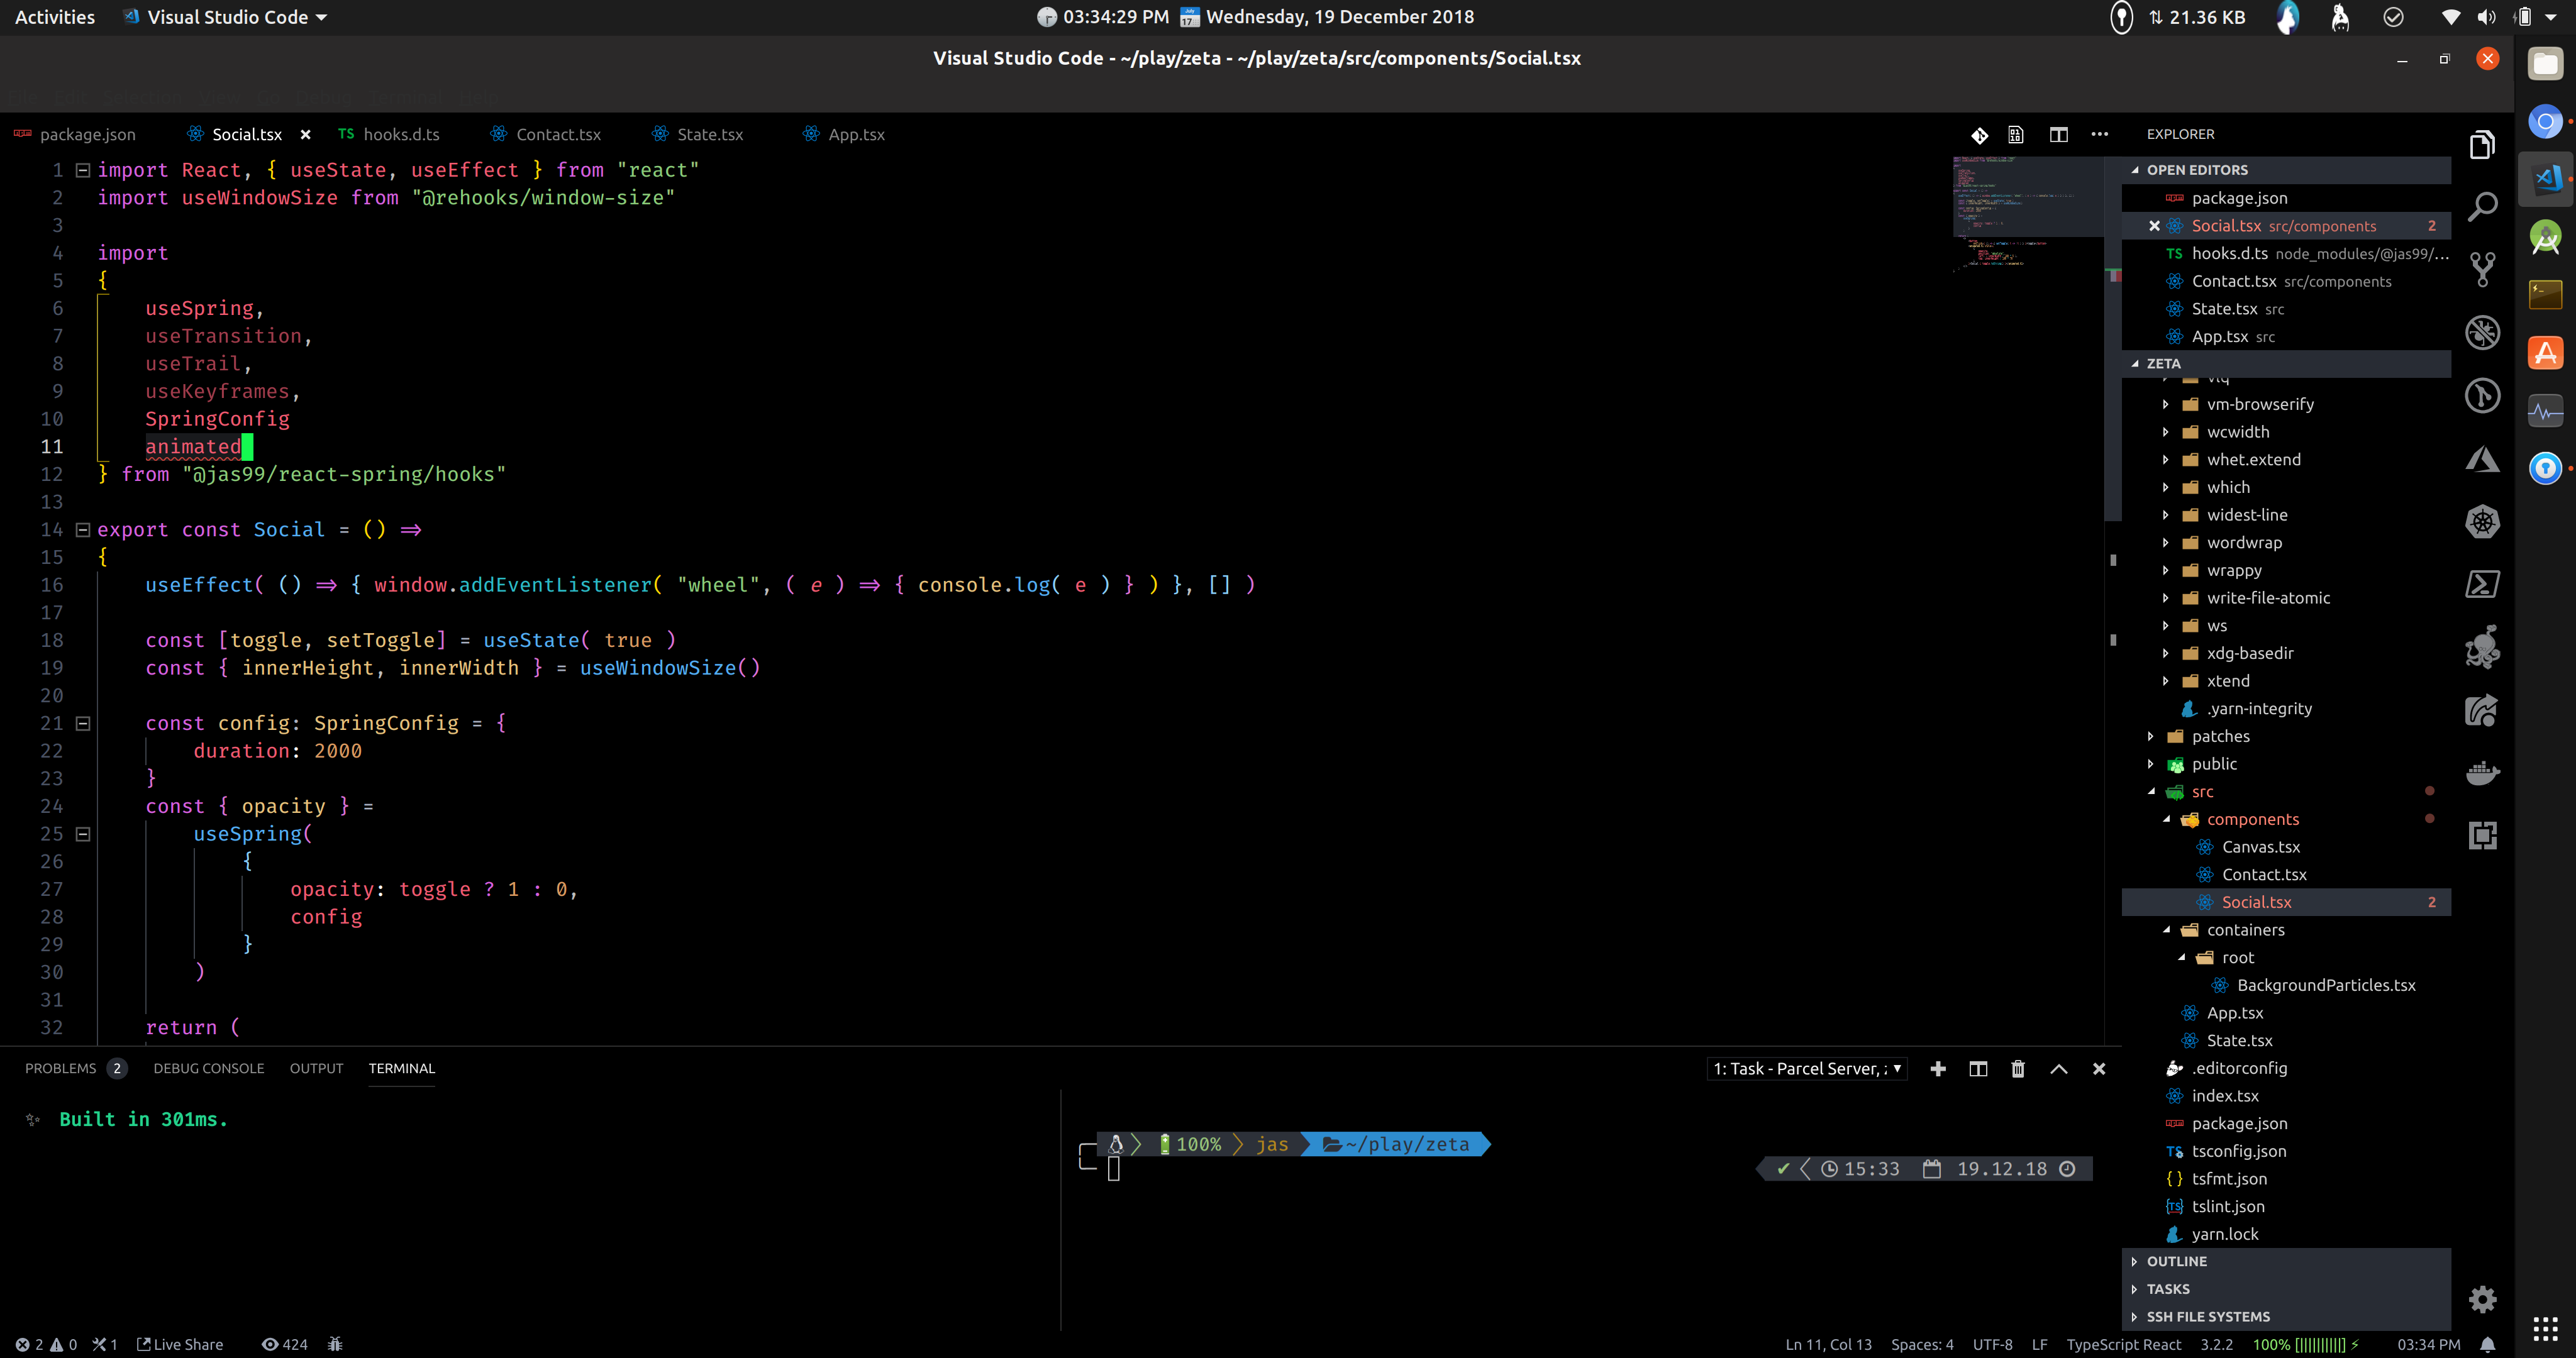Open the Docker whale view

tap(2482, 773)
